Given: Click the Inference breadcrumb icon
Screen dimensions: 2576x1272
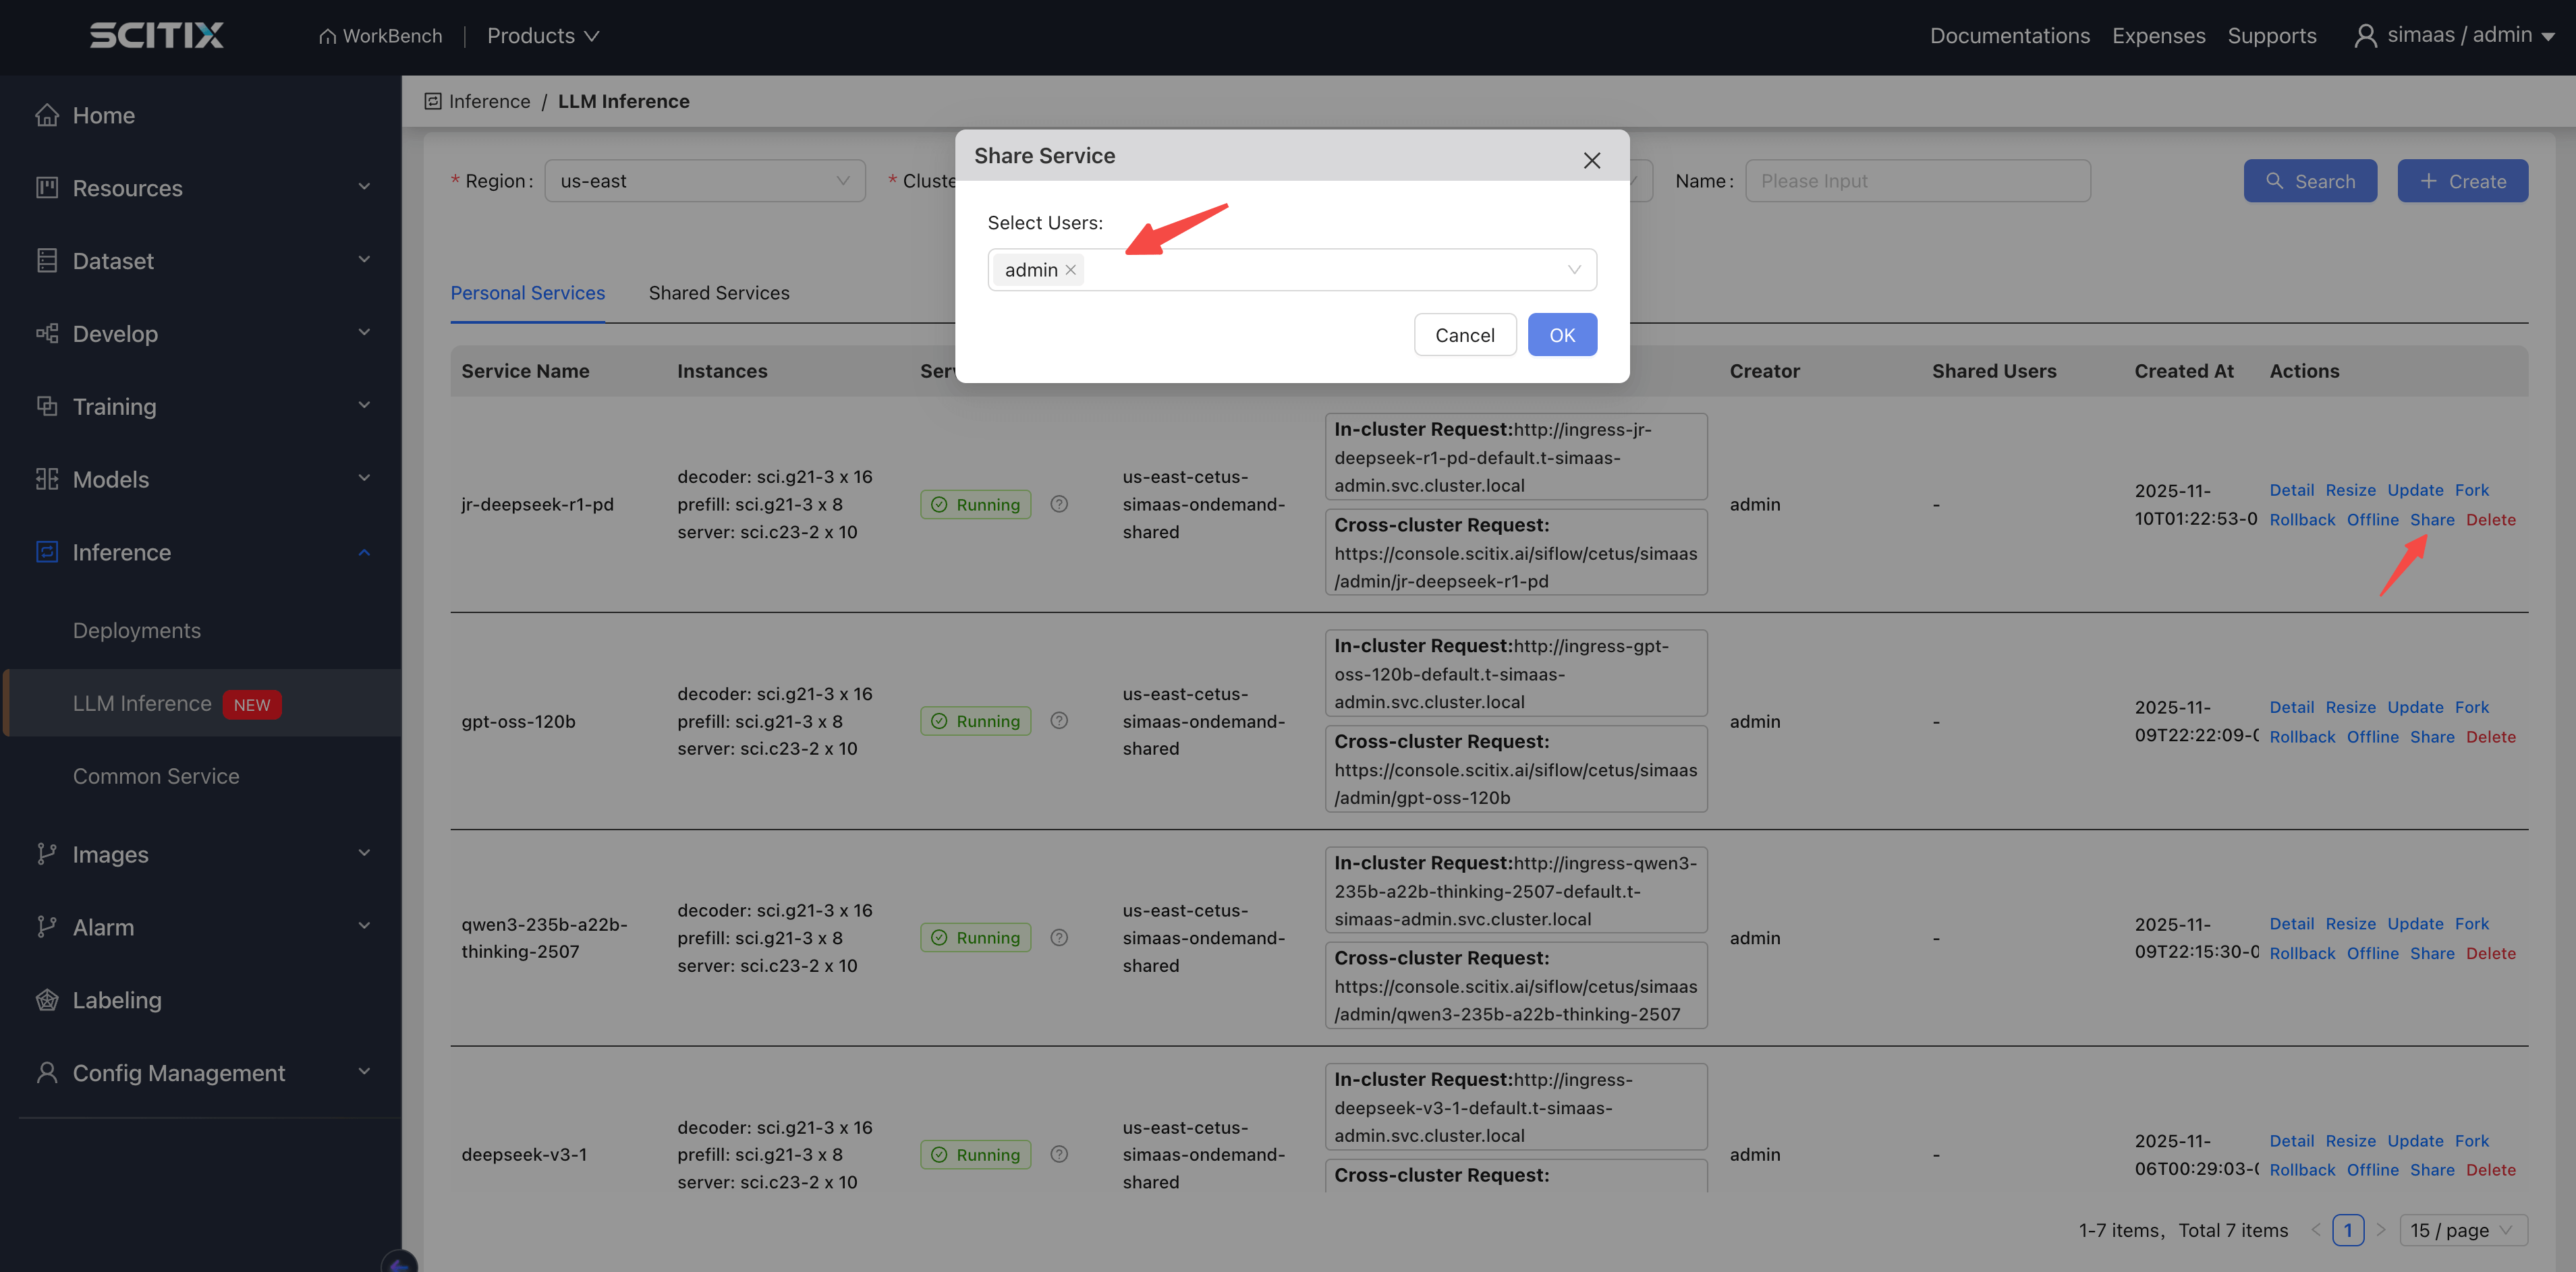Looking at the screenshot, I should (x=433, y=101).
